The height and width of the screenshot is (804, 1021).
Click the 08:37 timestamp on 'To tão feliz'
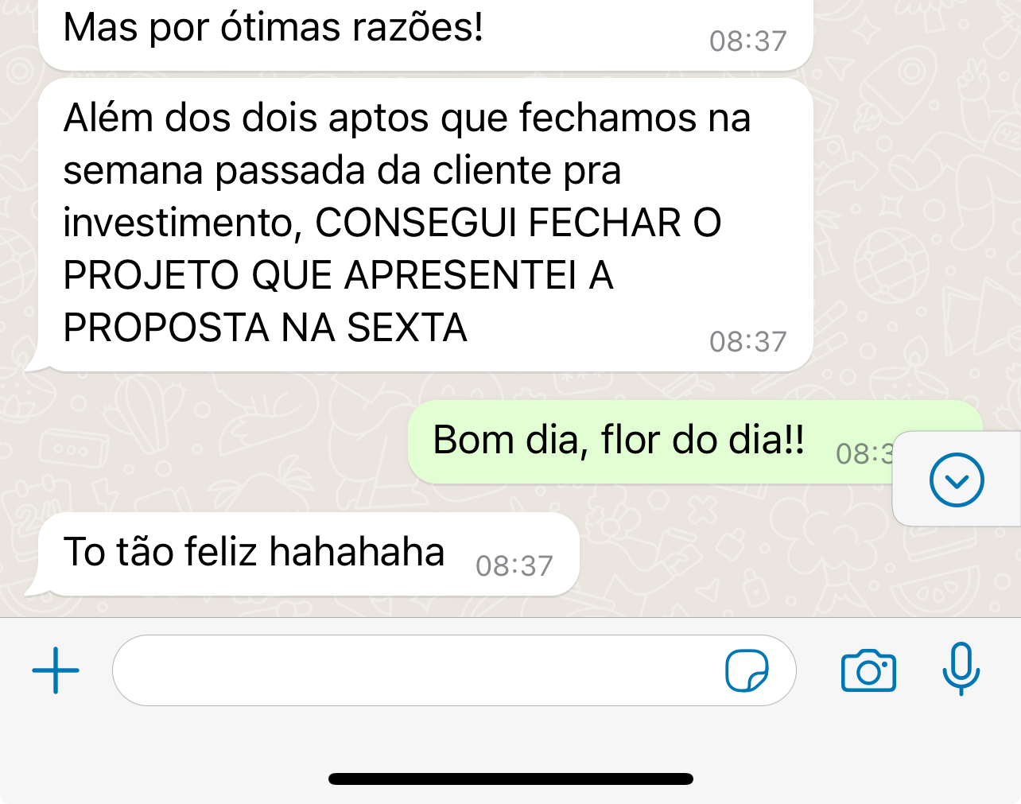514,565
